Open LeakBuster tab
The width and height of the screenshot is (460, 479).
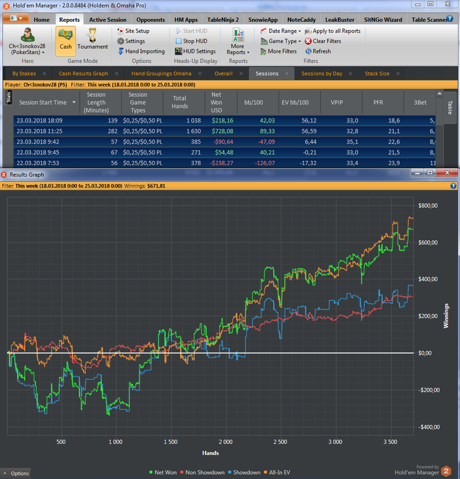pyautogui.click(x=340, y=20)
